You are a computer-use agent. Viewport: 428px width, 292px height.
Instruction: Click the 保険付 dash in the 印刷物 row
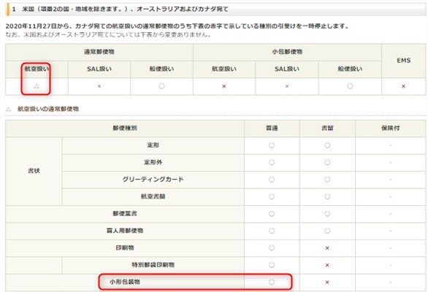(391, 248)
